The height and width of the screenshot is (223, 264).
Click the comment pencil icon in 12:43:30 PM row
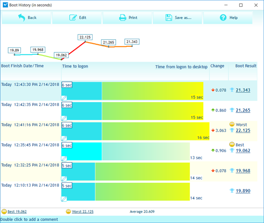click(x=64, y=98)
